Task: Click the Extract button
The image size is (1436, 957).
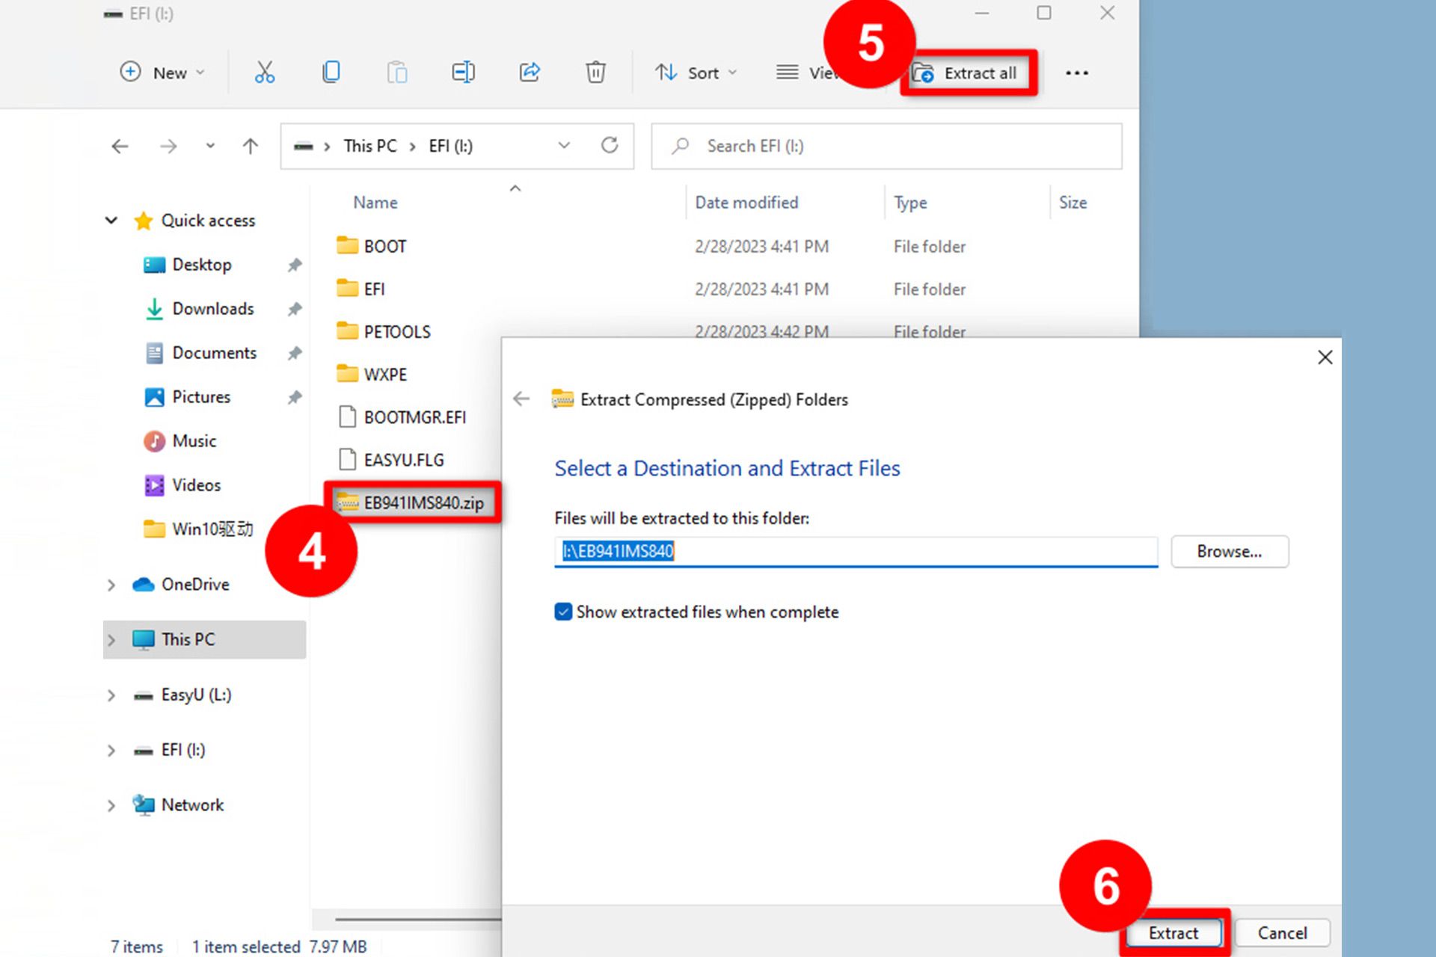Action: point(1173,932)
